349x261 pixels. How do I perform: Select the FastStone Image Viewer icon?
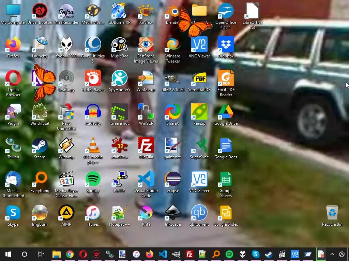coord(146,50)
